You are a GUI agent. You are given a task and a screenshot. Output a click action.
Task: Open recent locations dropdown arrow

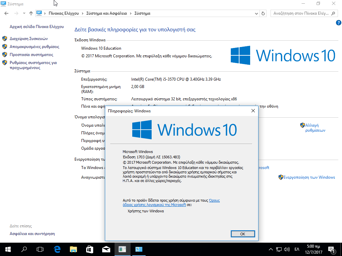(x=24, y=13)
